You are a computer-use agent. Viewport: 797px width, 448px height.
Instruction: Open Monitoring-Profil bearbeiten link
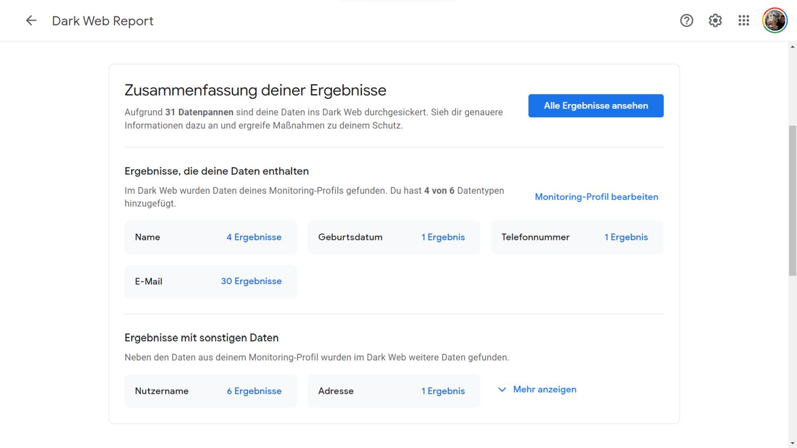596,197
